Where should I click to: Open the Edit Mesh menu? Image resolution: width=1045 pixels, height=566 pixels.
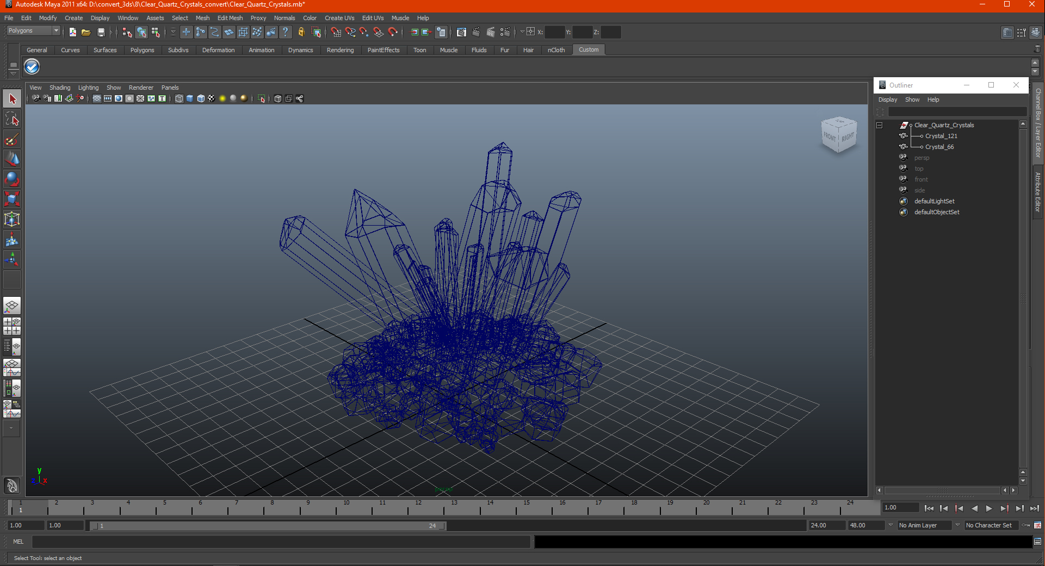pyautogui.click(x=230, y=18)
